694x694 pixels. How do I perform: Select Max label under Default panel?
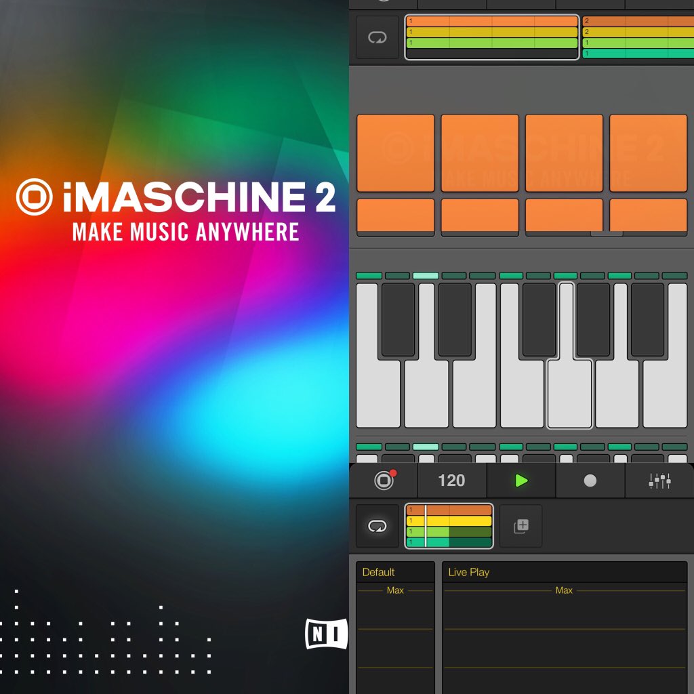coord(395,590)
